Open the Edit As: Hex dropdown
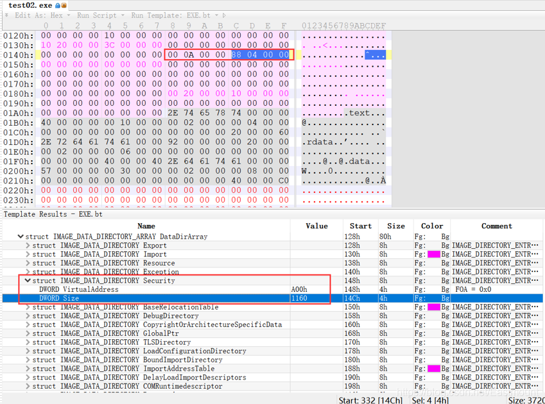Viewport: 545px width, 404px height. tap(42, 15)
